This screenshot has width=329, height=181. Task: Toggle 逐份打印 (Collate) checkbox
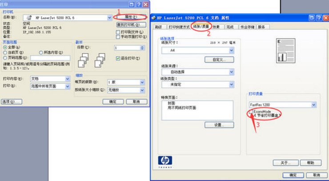point(118,59)
